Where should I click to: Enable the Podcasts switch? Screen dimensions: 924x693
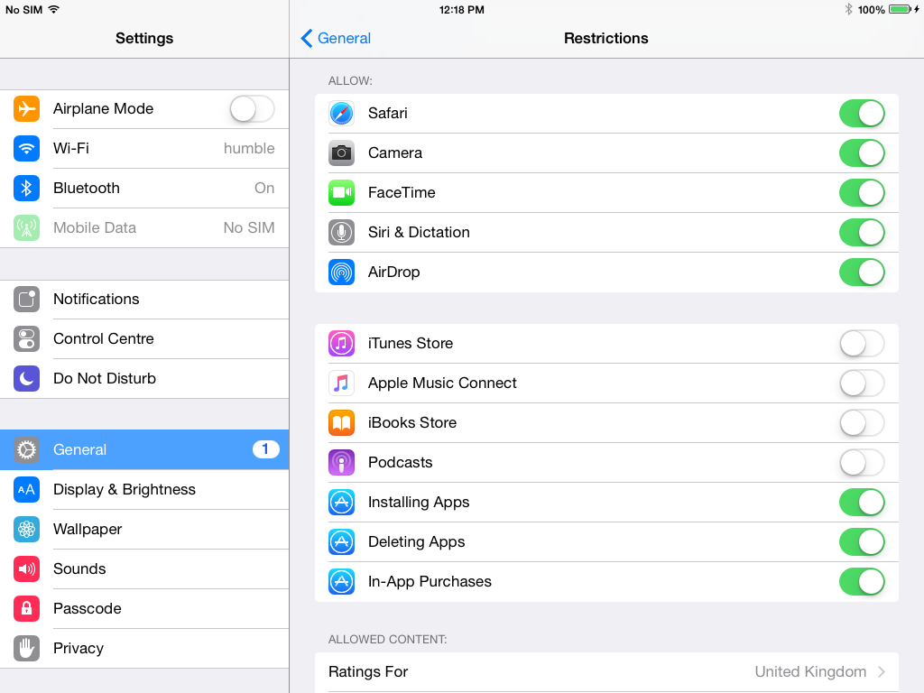pyautogui.click(x=862, y=463)
